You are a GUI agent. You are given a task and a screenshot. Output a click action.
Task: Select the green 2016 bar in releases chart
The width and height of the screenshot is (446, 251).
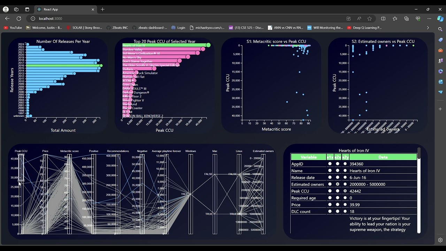(63, 66)
